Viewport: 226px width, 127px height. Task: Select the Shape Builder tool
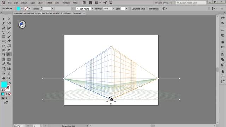pos(4,54)
